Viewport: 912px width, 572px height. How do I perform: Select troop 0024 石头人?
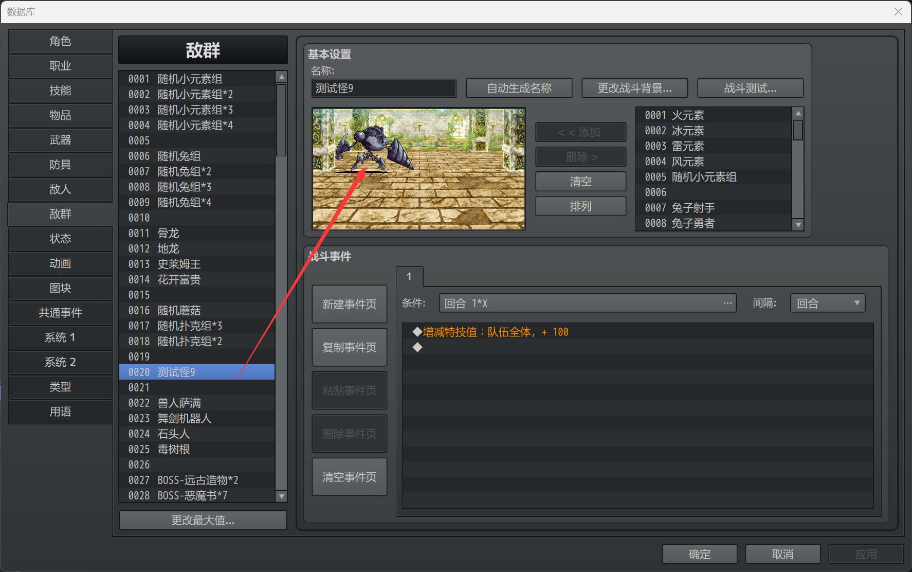point(197,434)
